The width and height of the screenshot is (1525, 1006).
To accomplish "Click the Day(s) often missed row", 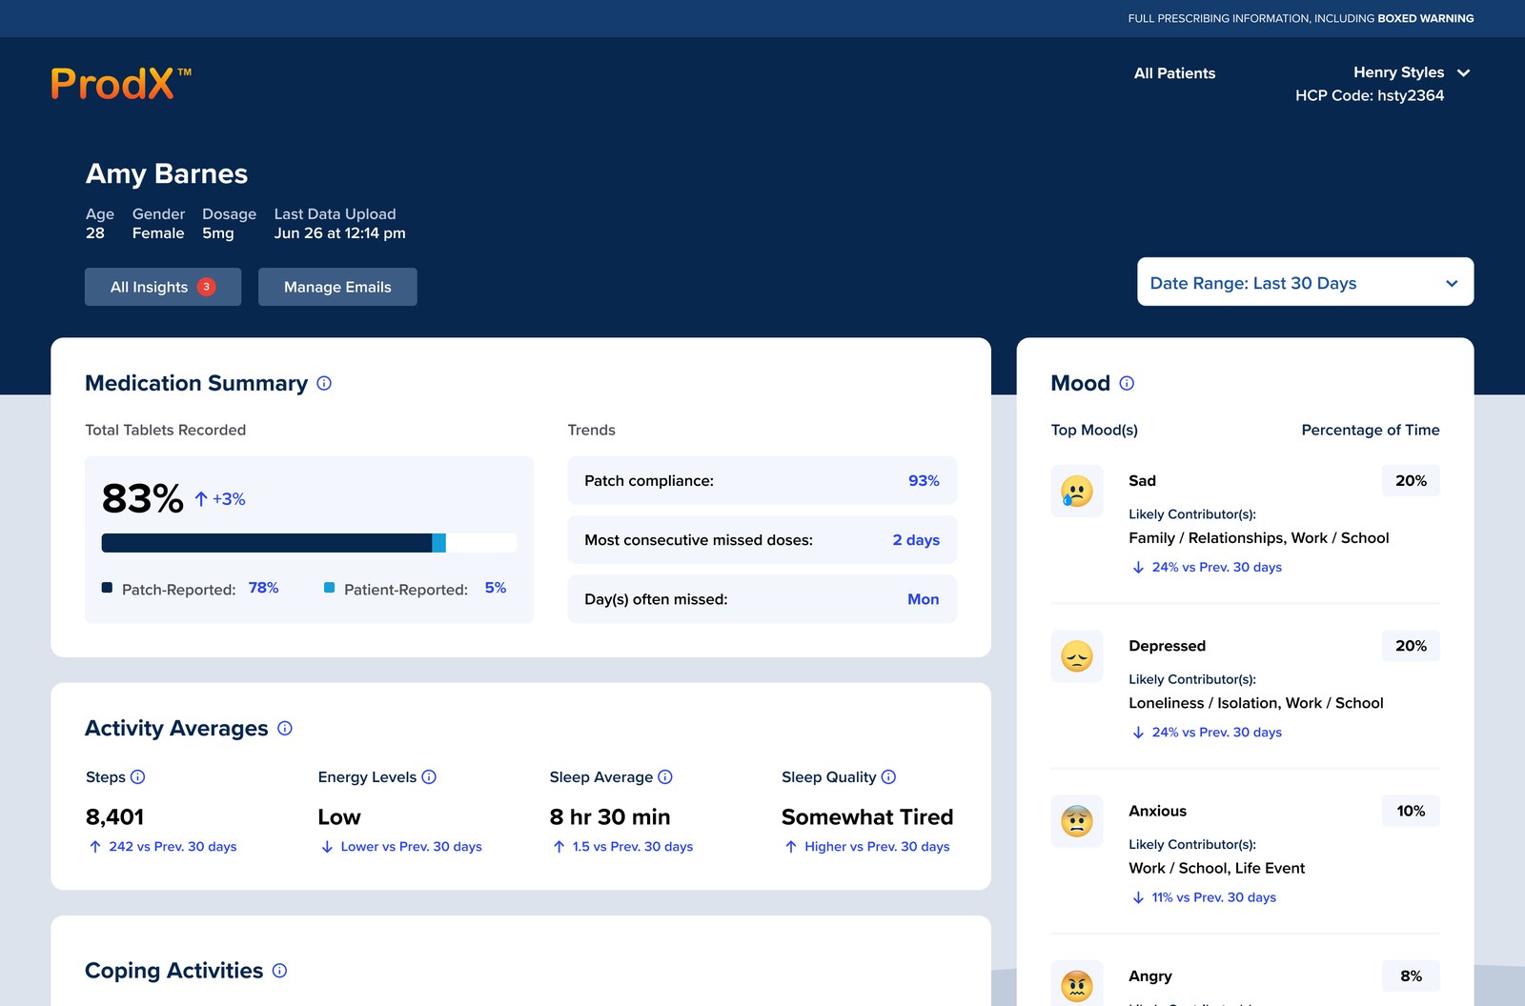I will [762, 599].
